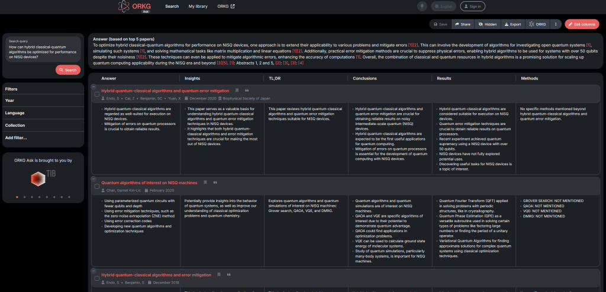This screenshot has height=292, width=606.
Task: Click the ORKG toolbar button
Action: (537, 24)
